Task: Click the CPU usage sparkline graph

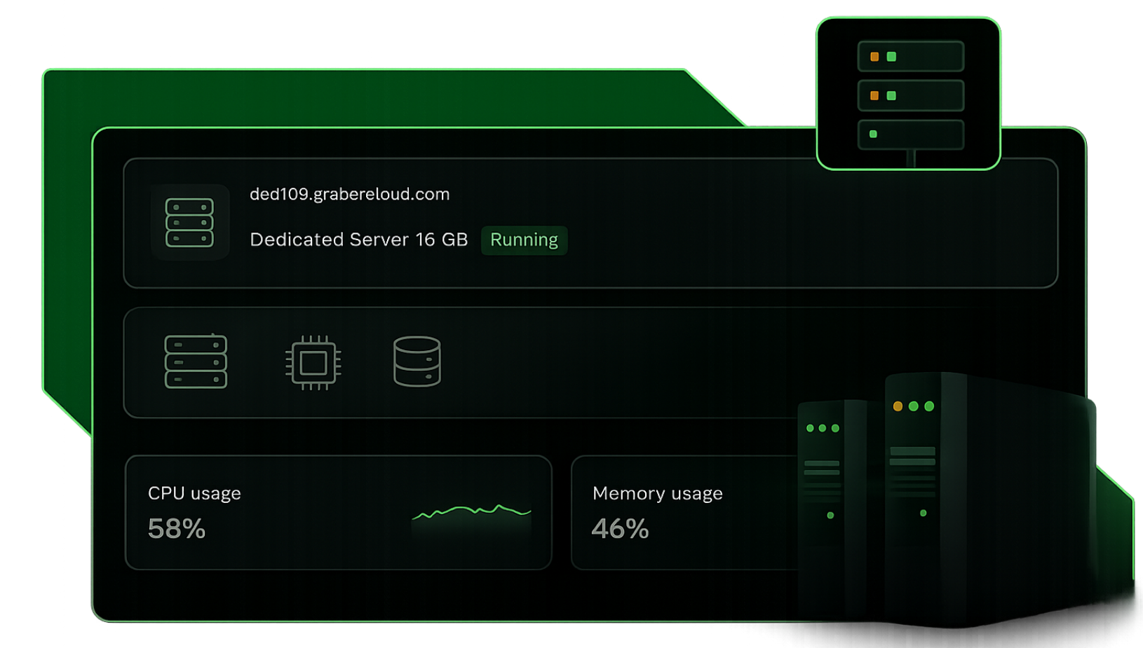Action: [x=471, y=517]
